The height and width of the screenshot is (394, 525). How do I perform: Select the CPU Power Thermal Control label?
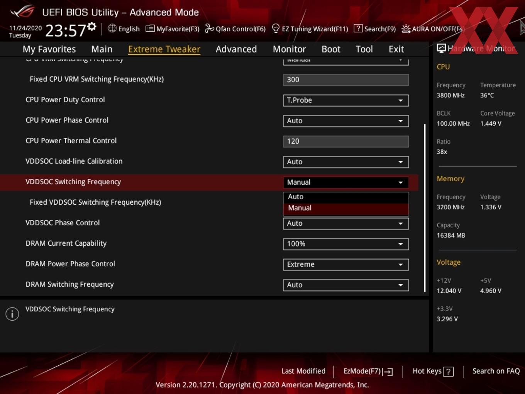click(71, 141)
